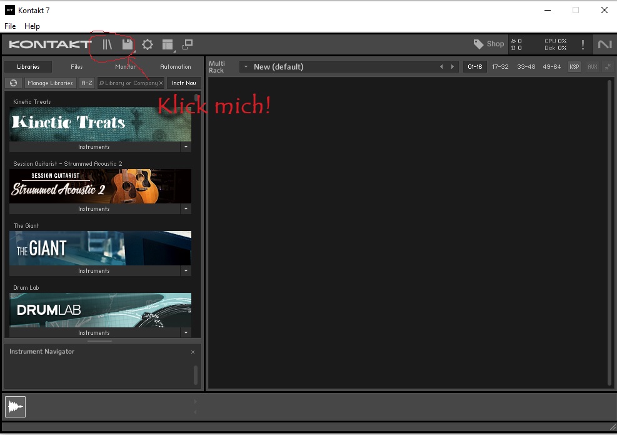Open the library browser icon
Image resolution: width=617 pixels, height=435 pixels.
coord(108,44)
